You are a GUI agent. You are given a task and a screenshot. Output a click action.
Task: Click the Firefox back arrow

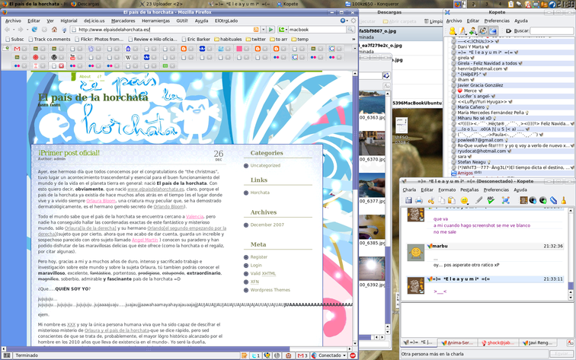pos(7,30)
